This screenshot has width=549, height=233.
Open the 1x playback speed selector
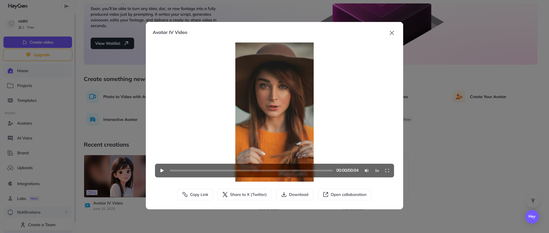377,171
